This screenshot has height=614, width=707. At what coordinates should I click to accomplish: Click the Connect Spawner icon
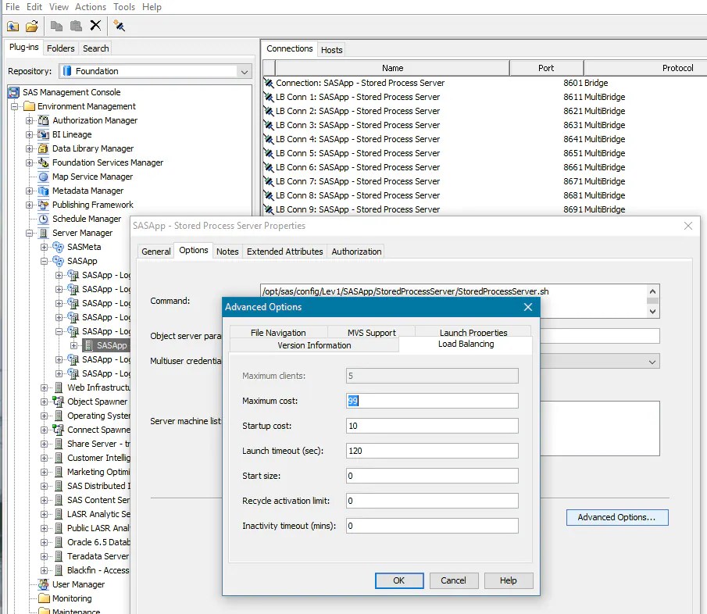click(x=58, y=430)
